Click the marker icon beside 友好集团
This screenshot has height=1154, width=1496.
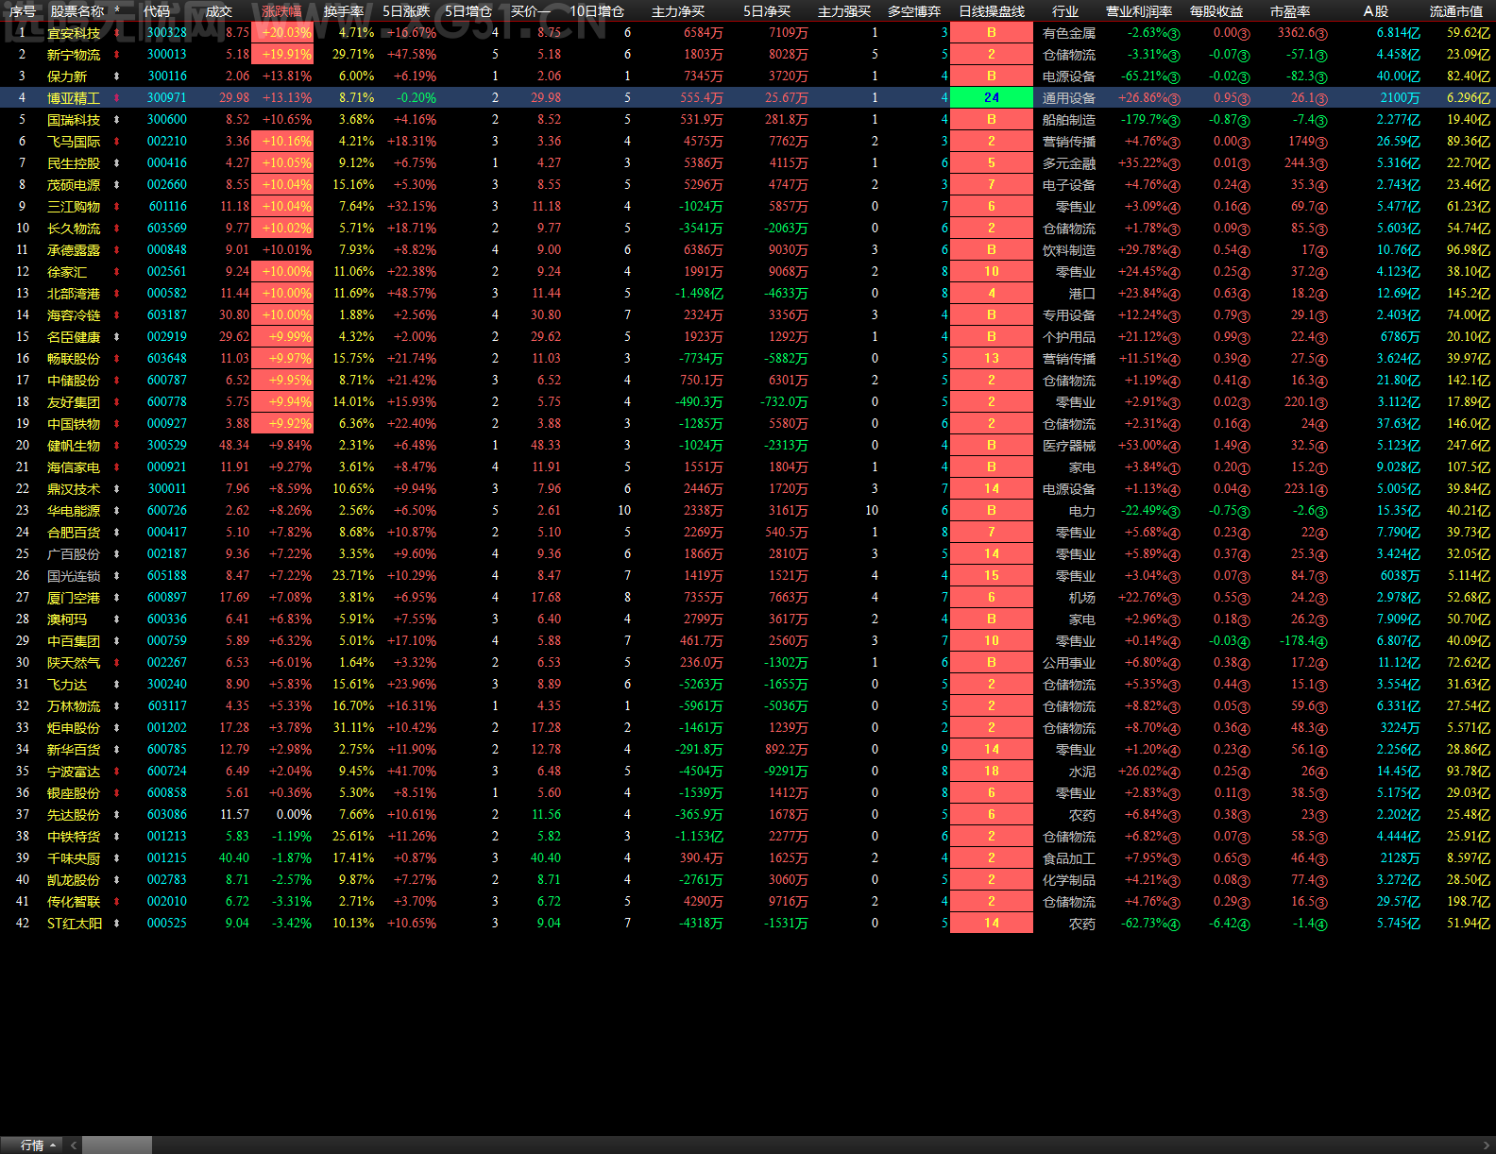(116, 402)
